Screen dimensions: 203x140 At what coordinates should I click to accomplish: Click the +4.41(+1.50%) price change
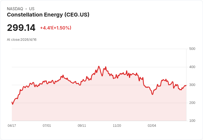coord(55,28)
